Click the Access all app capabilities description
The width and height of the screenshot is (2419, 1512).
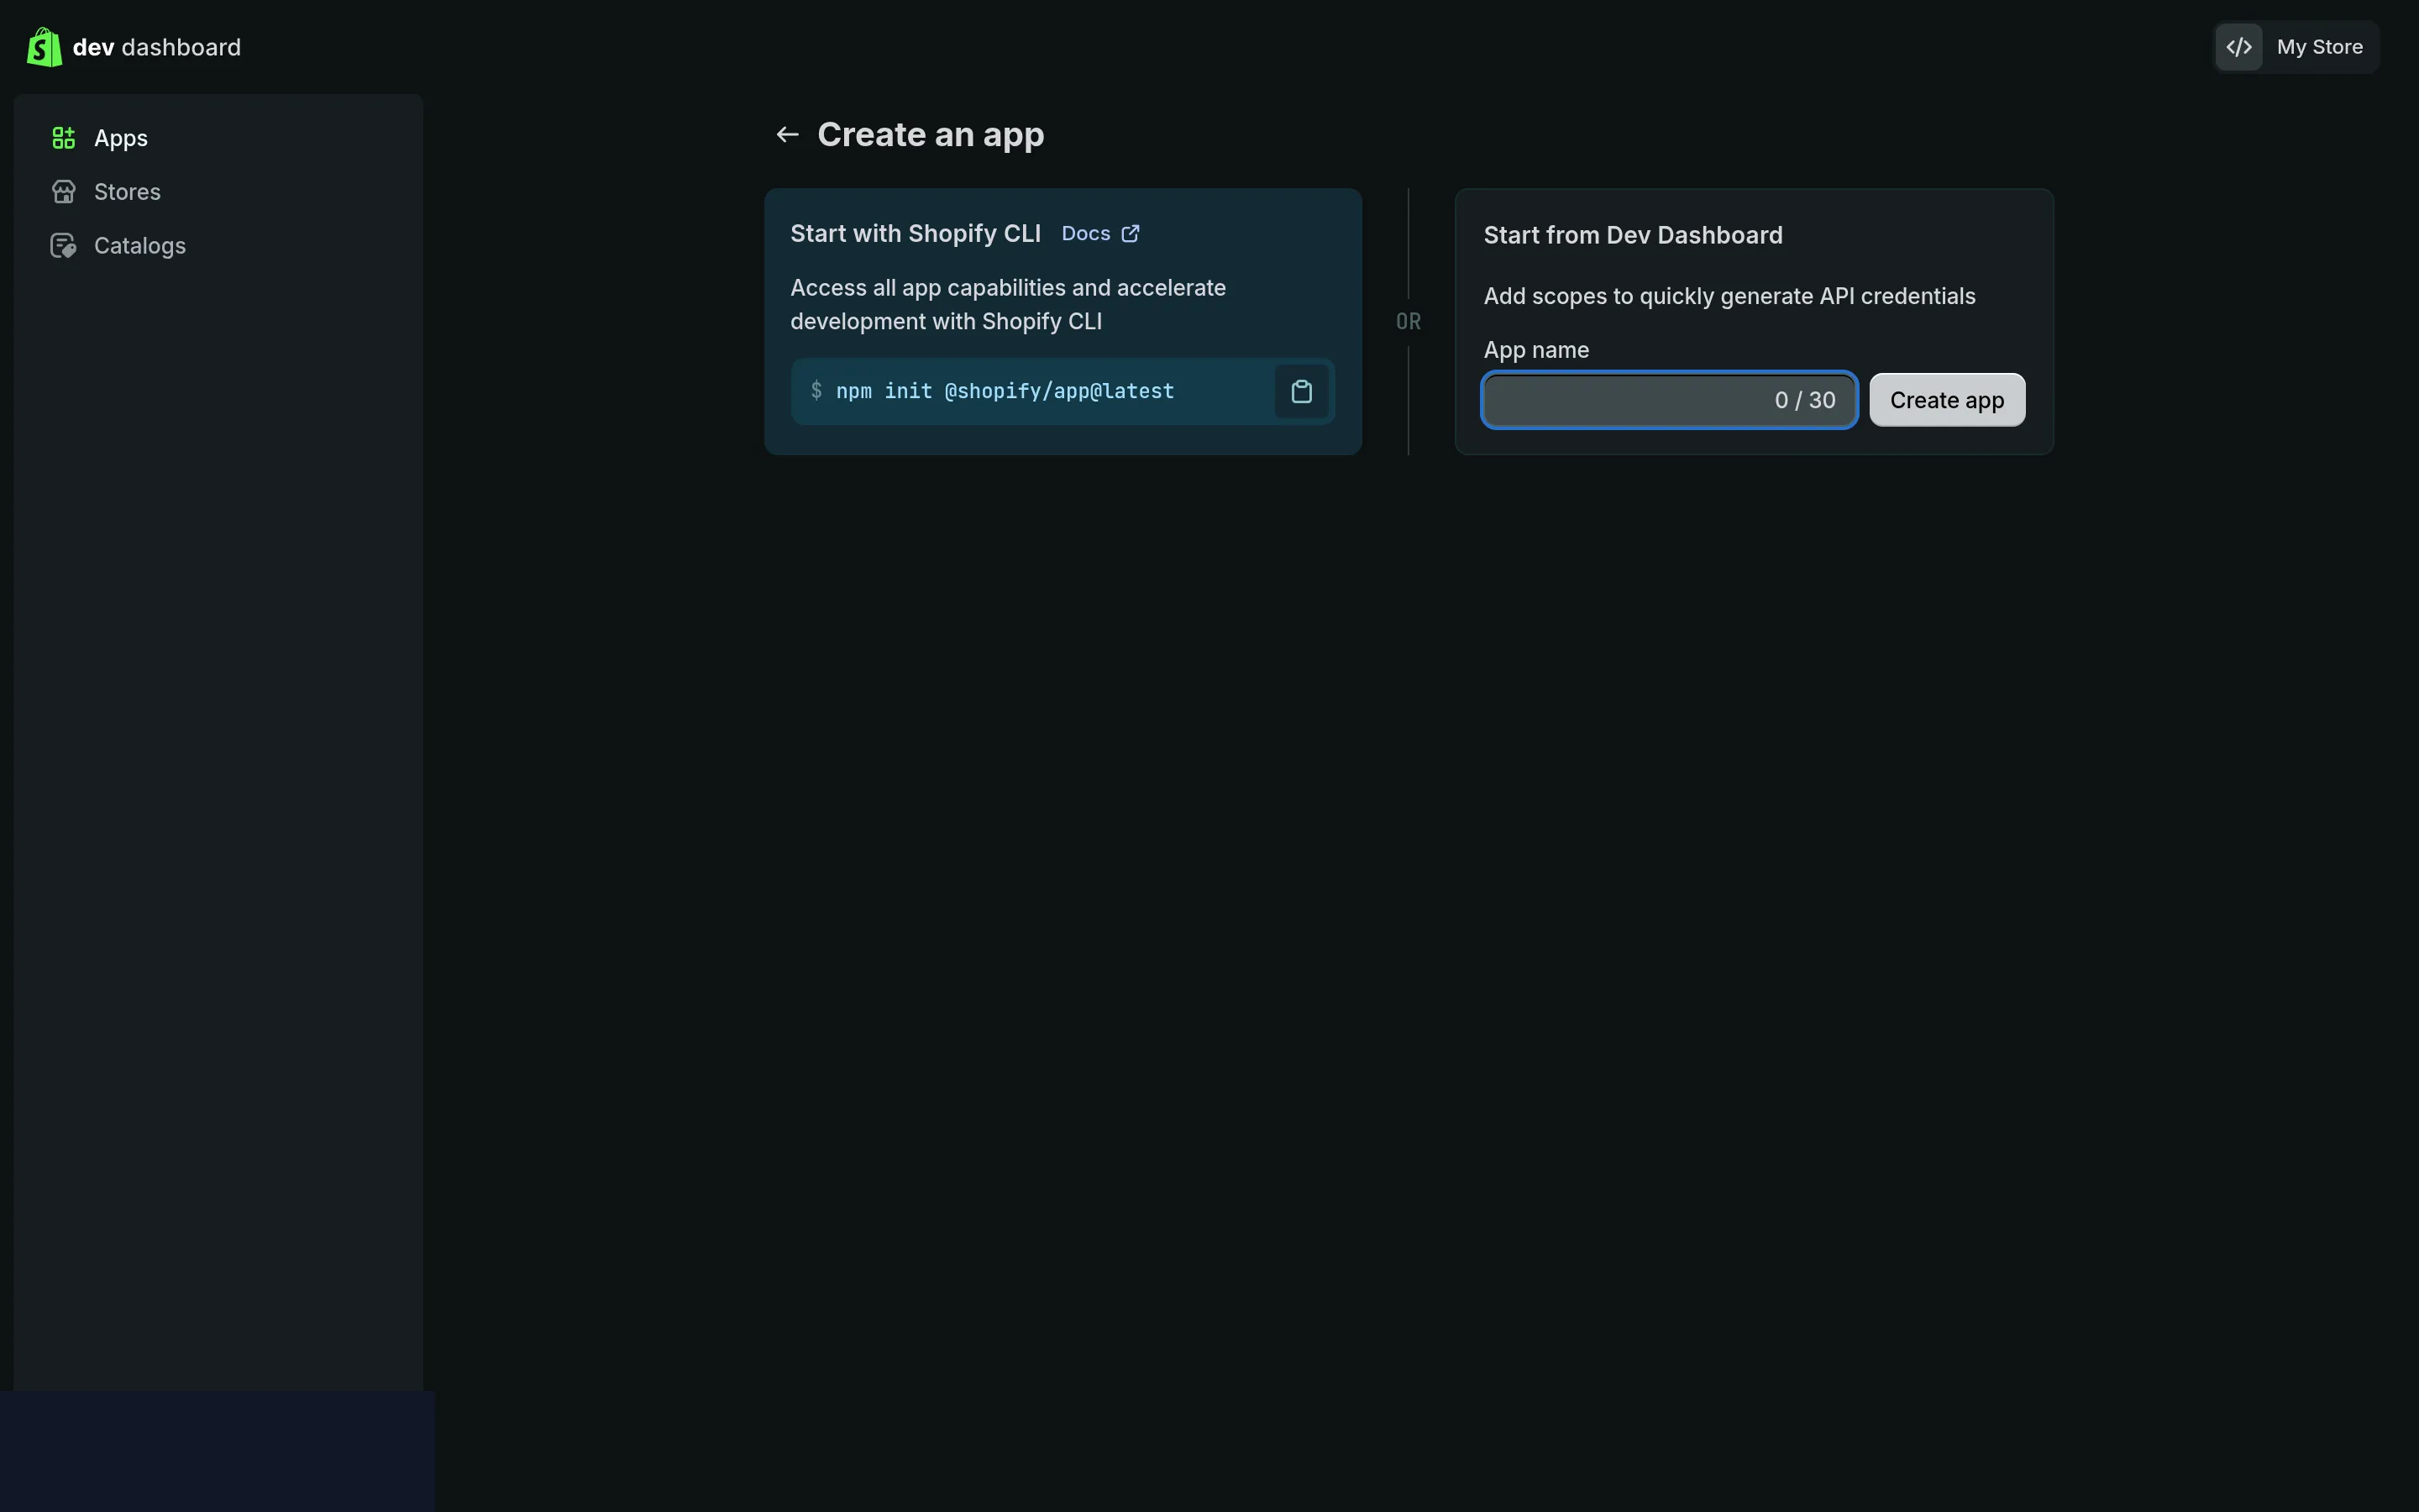click(1009, 305)
